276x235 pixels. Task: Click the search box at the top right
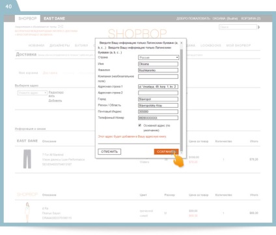[x=238, y=27]
